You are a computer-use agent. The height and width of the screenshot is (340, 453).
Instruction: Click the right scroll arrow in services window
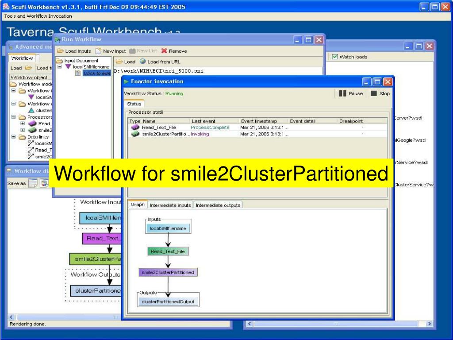tap(429, 324)
